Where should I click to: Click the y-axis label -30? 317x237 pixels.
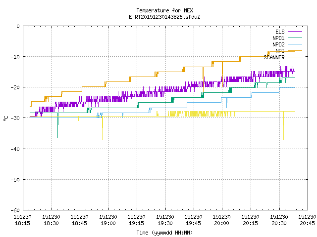point(15,118)
